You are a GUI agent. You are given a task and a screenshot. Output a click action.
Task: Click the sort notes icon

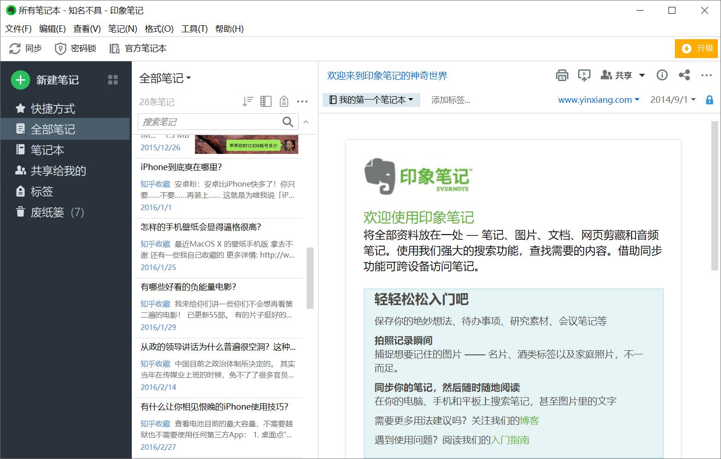[x=248, y=101]
